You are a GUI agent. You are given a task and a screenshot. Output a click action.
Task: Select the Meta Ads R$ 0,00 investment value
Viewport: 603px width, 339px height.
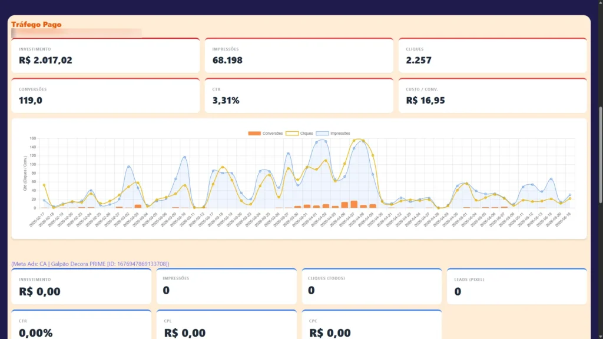point(39,291)
